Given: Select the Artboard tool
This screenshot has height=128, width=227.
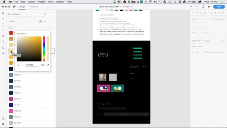Looking at the screenshot, I should tap(3, 48).
